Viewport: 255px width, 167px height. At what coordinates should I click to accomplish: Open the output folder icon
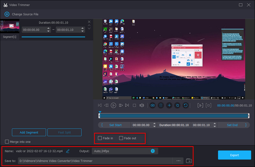(x=189, y=161)
